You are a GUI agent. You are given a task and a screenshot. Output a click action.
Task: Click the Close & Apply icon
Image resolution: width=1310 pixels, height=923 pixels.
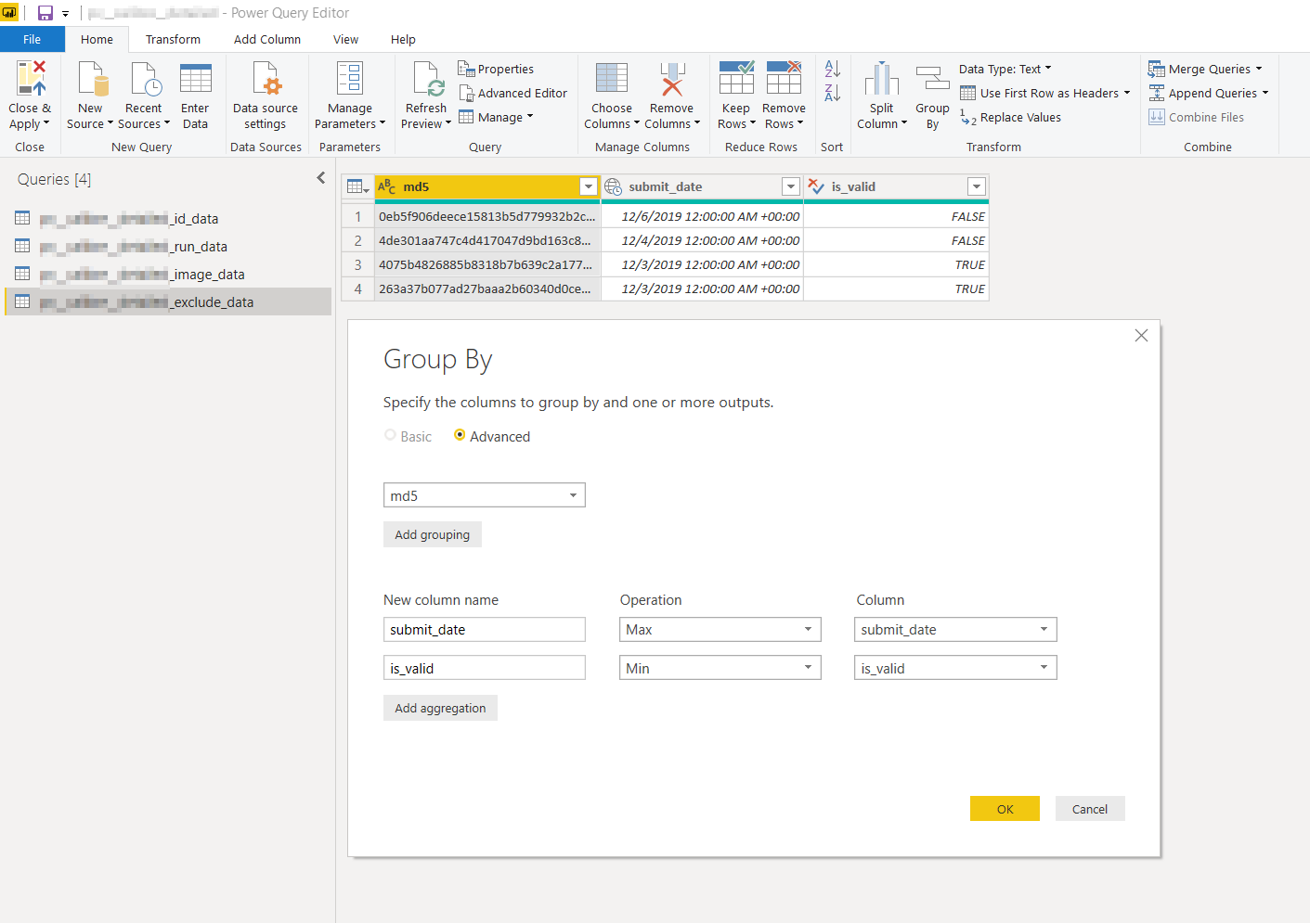[x=31, y=79]
